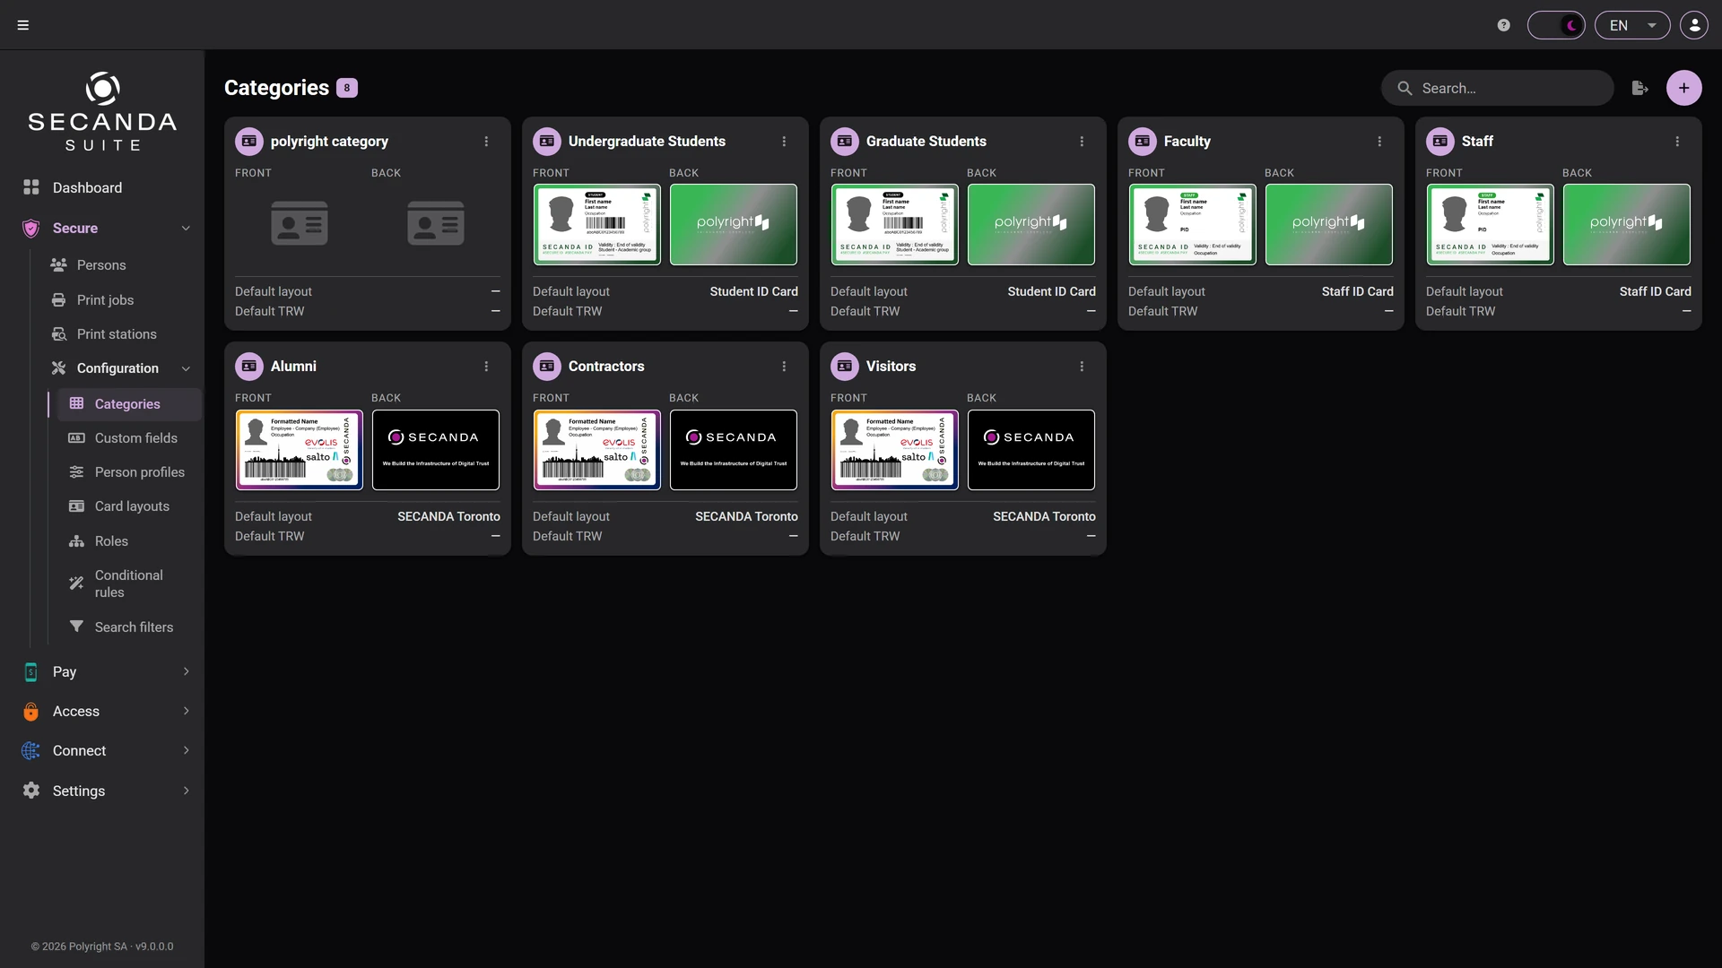This screenshot has height=968, width=1722.
Task: Click the Visitors category badge icon
Action: click(x=844, y=367)
